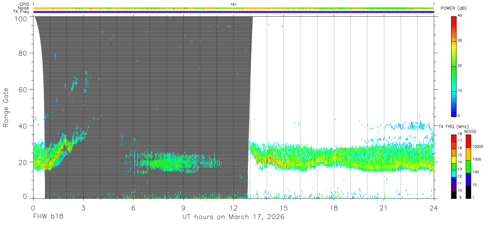Click the red swatch in TX FRQ legend

point(453,138)
